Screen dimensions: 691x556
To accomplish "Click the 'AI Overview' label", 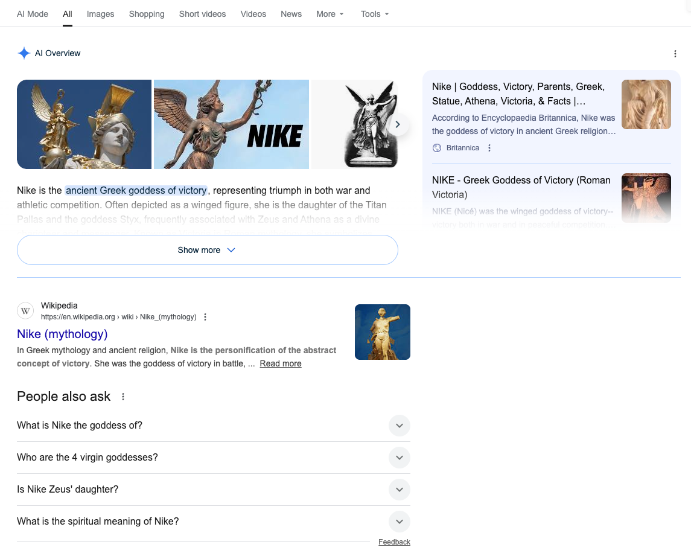I will coord(58,53).
